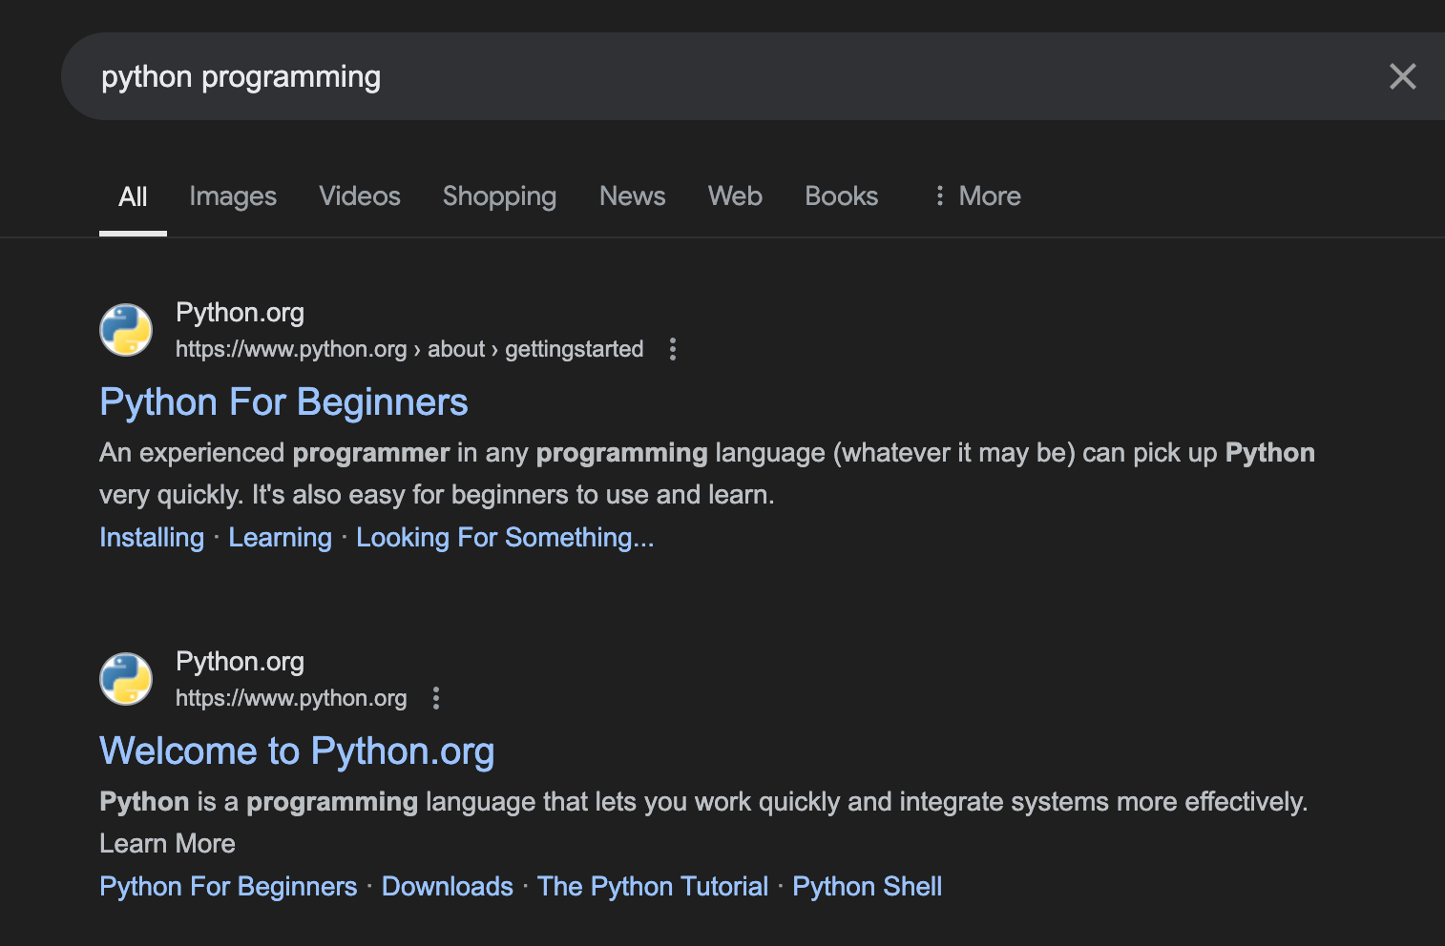Open The Python Tutorial sitelink

[653, 887]
